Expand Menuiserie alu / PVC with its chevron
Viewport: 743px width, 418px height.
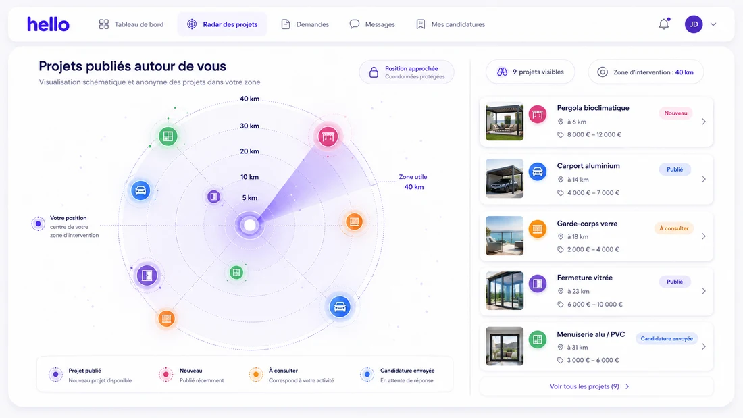[x=704, y=346]
